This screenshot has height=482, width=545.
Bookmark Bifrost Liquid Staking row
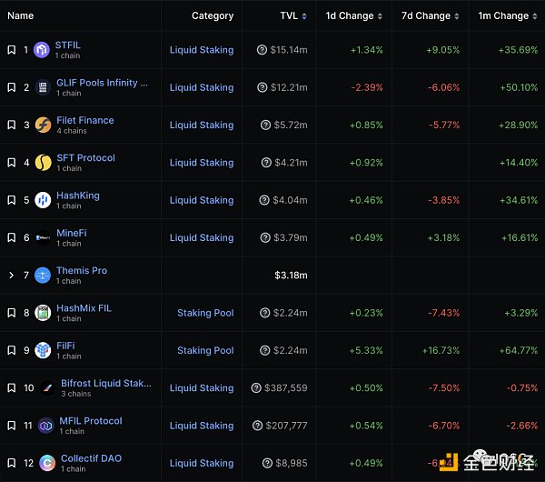[x=12, y=388]
